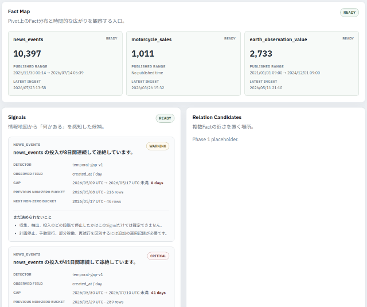Click the '8 days' gap value
The width and height of the screenshot is (367, 307).
[x=157, y=183]
